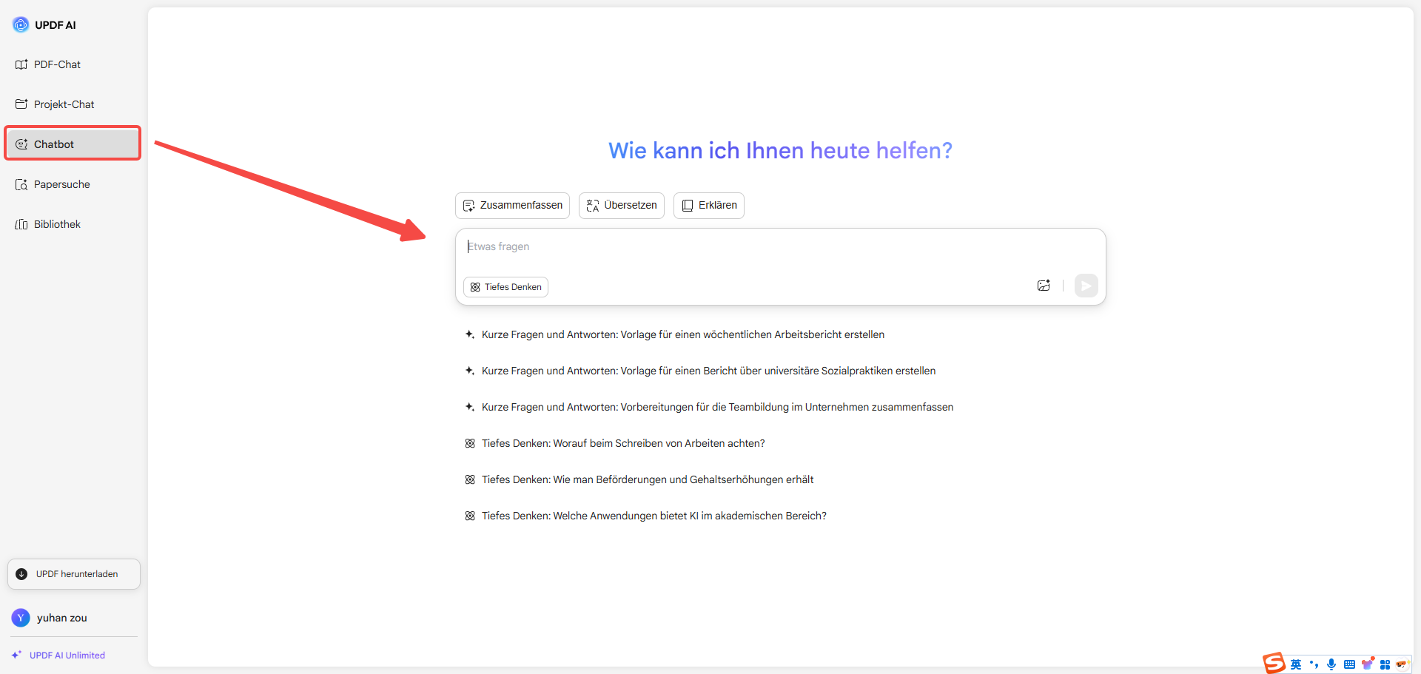
Task: Focus the 'Etwas fragen' input field
Action: [x=780, y=247]
